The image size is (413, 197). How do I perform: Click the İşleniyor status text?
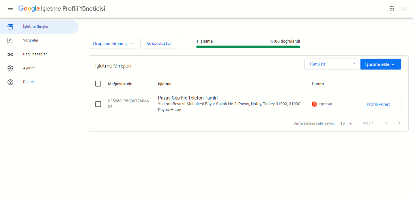pos(326,104)
